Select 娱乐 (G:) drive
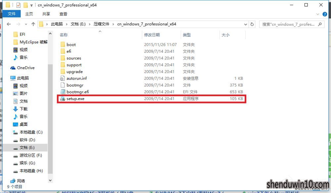This screenshot has width=331, height=193. pos(24,163)
